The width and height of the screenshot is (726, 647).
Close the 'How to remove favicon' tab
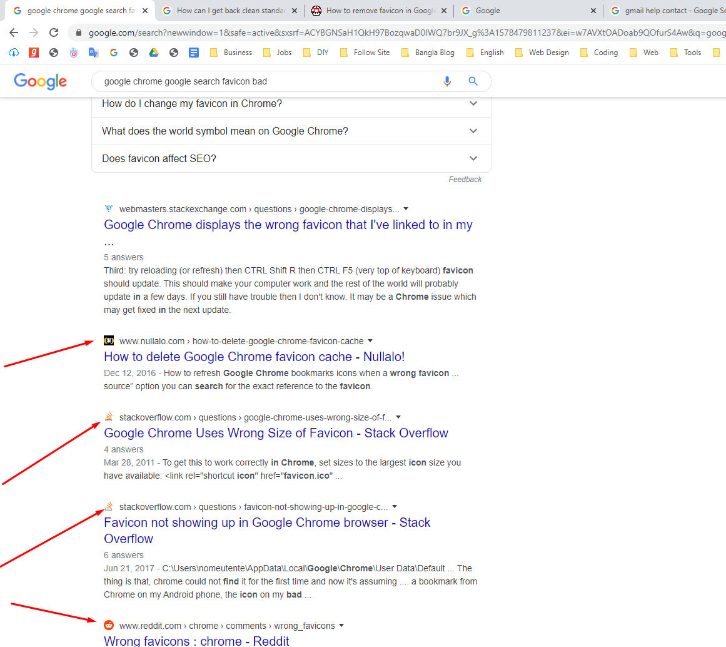tap(444, 11)
